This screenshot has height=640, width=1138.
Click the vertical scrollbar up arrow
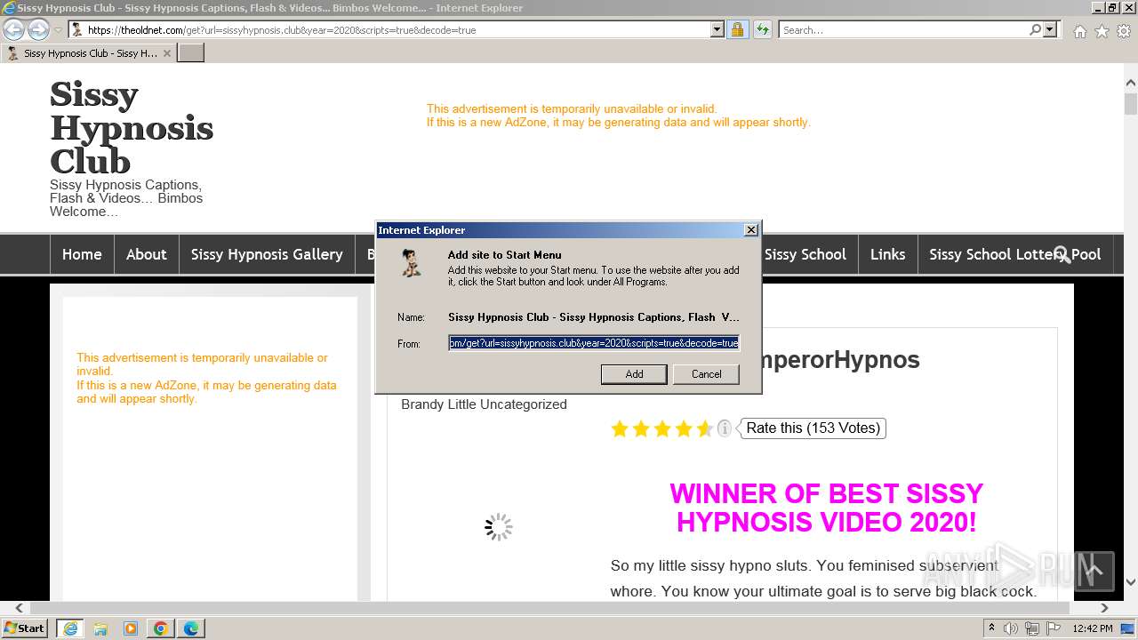(x=1131, y=83)
